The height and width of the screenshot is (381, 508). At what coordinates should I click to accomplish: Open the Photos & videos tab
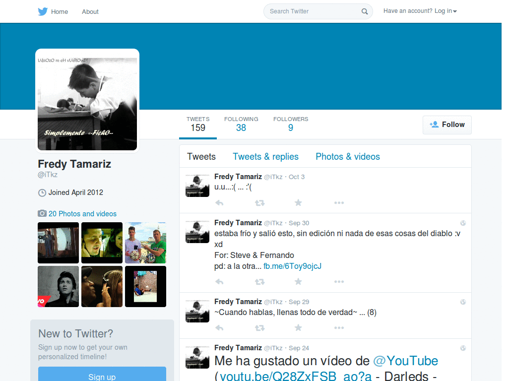click(348, 156)
